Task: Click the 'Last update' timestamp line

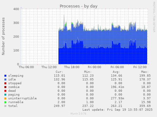Action: [118, 110]
